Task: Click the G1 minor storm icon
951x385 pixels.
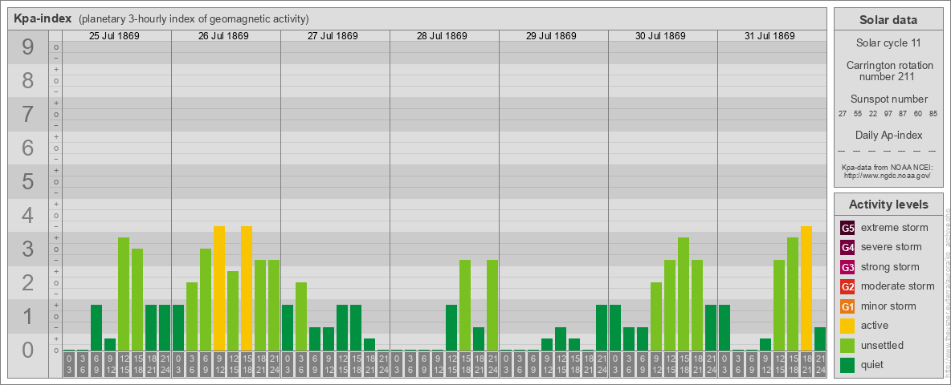Action: coord(847,306)
